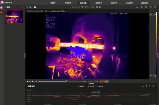159x105 pixels.
Task: Play the thermal video
Action: (27, 81)
